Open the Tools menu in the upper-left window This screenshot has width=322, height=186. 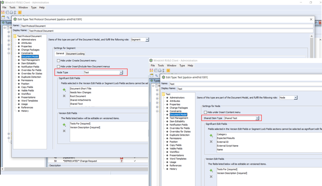[12, 7]
